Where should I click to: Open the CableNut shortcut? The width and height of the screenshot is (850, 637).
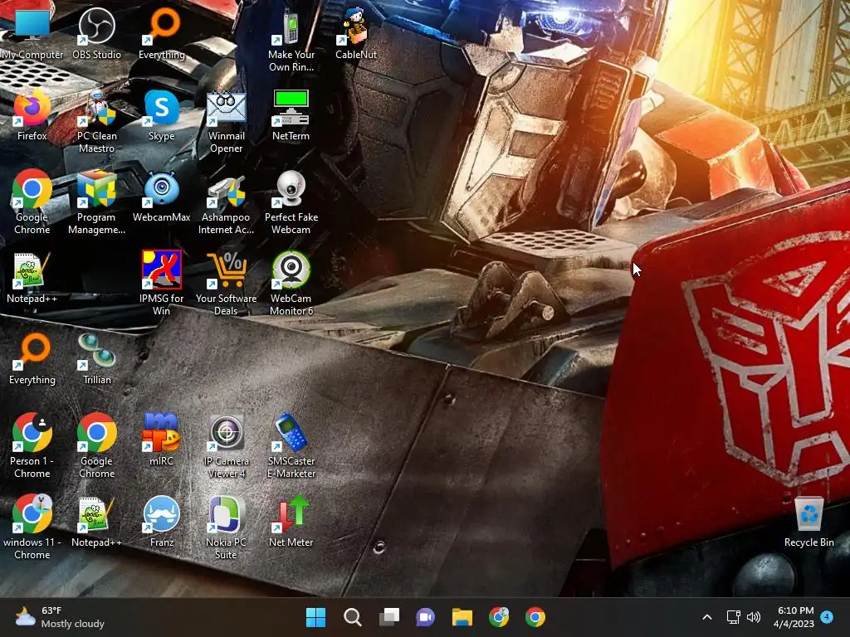(x=355, y=32)
